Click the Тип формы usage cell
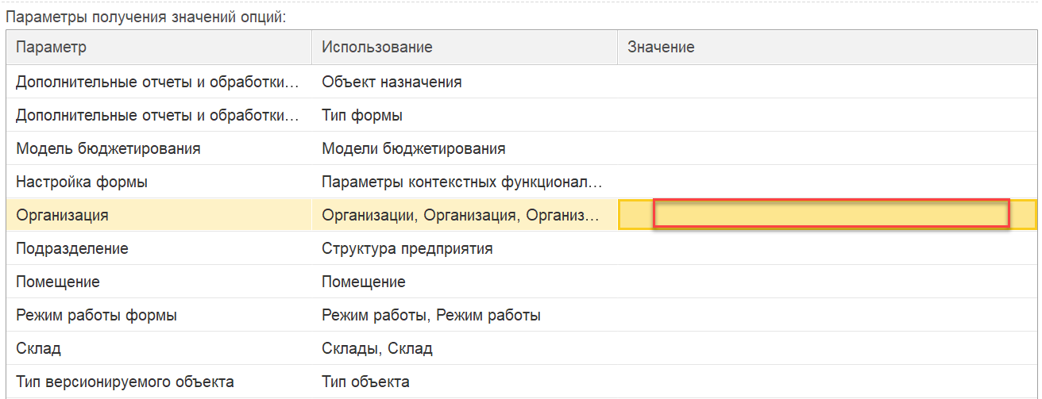1042x399 pixels. click(x=465, y=115)
